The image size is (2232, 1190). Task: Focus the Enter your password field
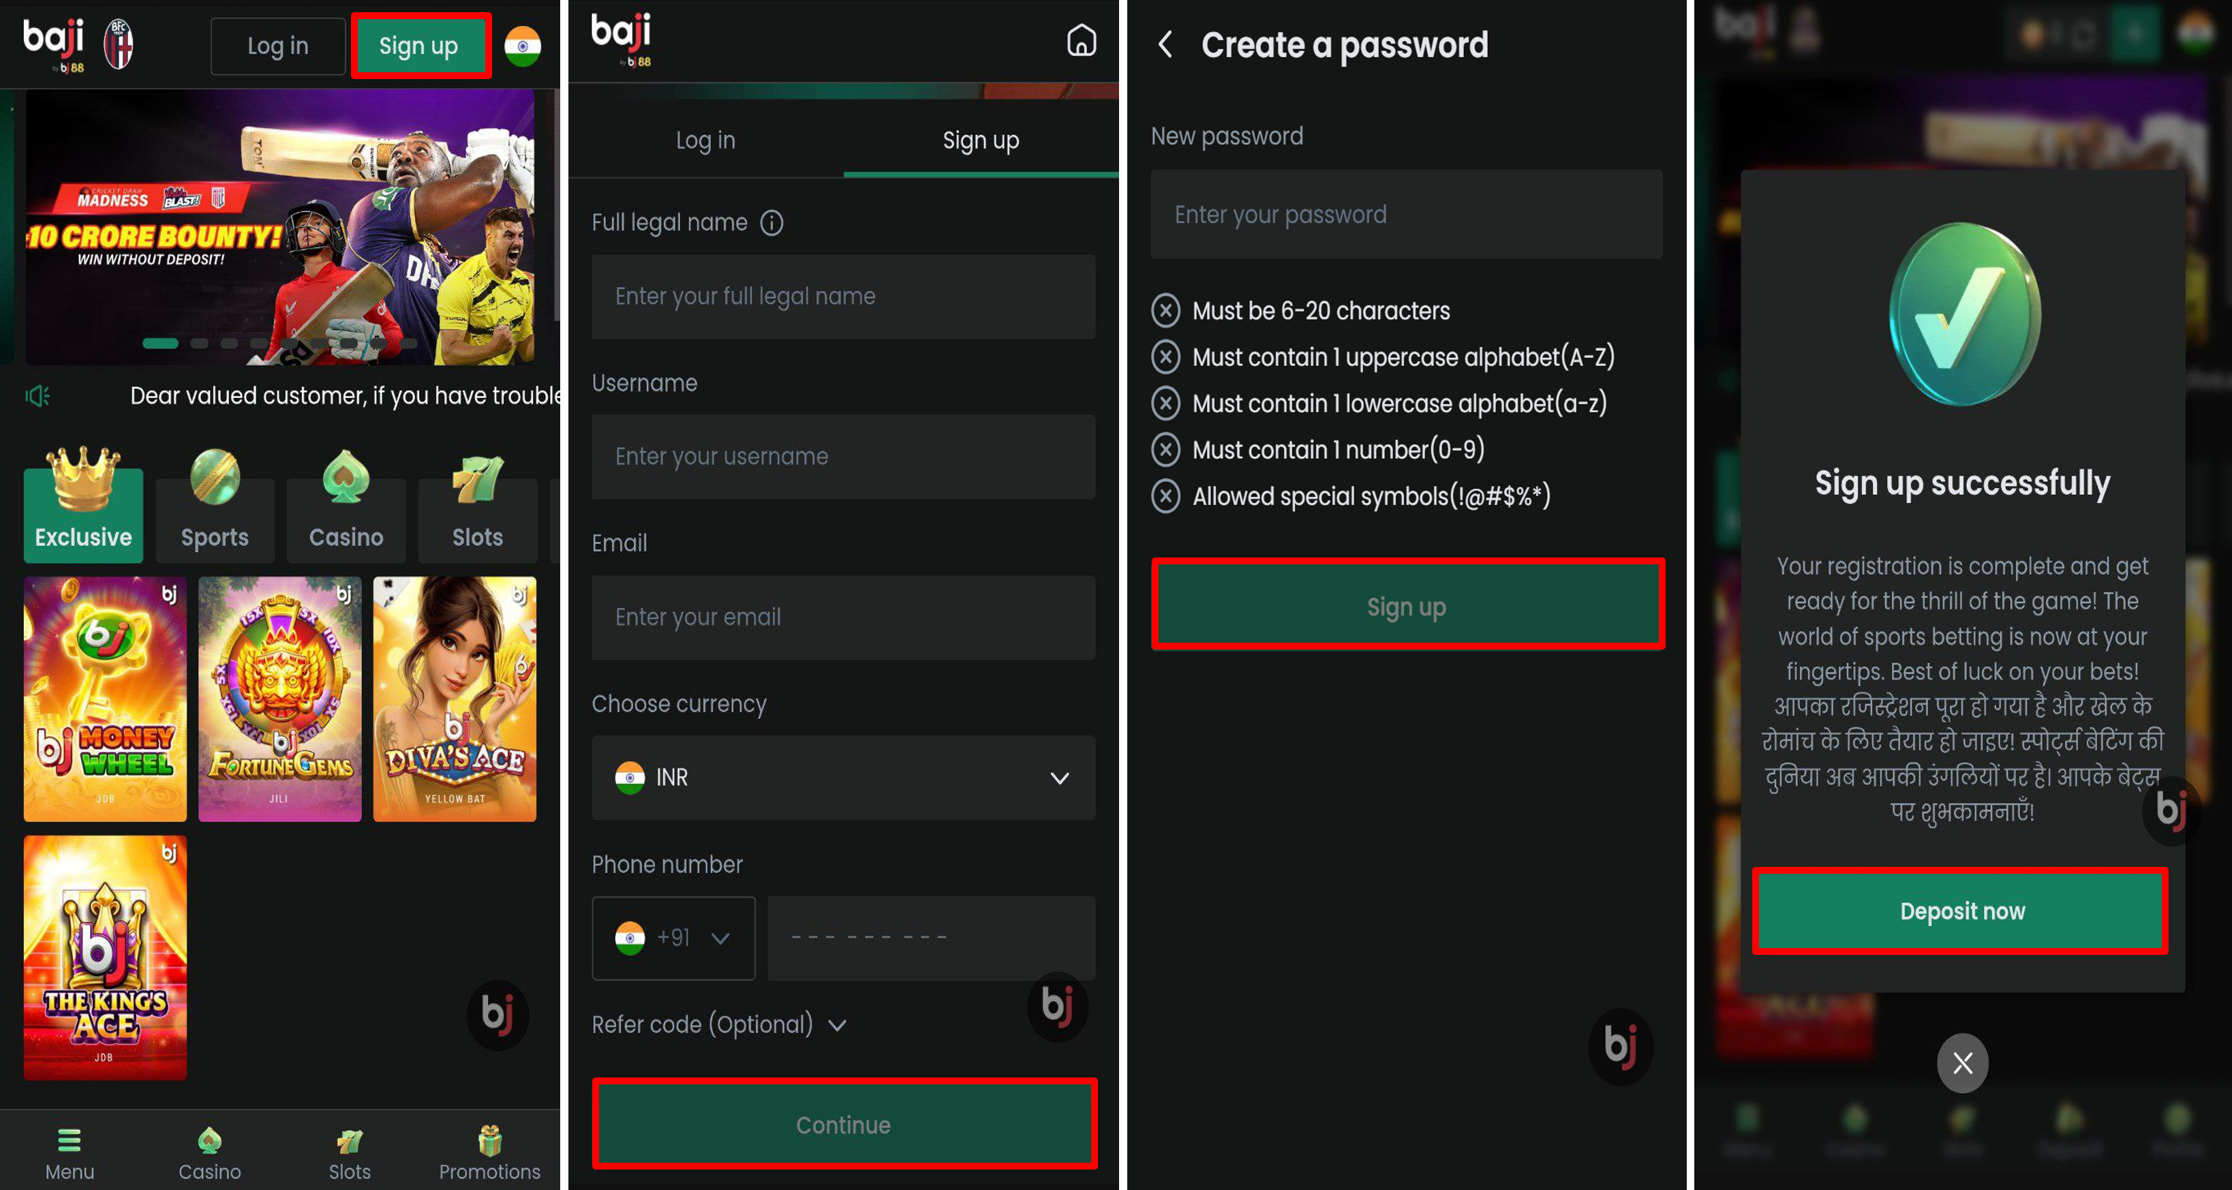click(1405, 214)
